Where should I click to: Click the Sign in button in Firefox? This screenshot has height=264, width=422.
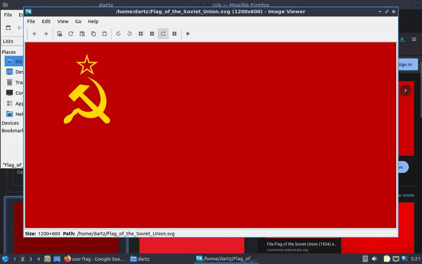click(408, 64)
